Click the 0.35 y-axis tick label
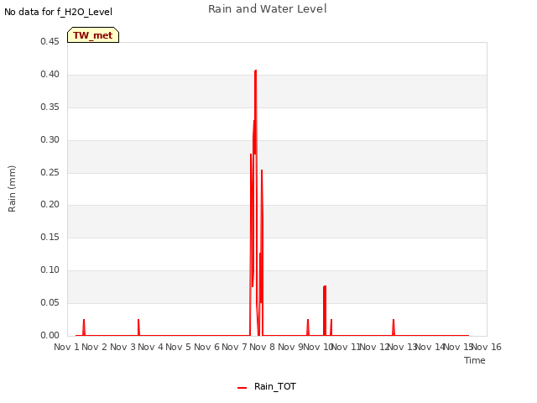Viewport: 537px width, 403px height. point(50,107)
